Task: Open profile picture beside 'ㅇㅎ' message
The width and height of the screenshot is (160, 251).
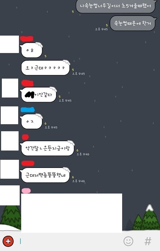Action: pos(9,44)
